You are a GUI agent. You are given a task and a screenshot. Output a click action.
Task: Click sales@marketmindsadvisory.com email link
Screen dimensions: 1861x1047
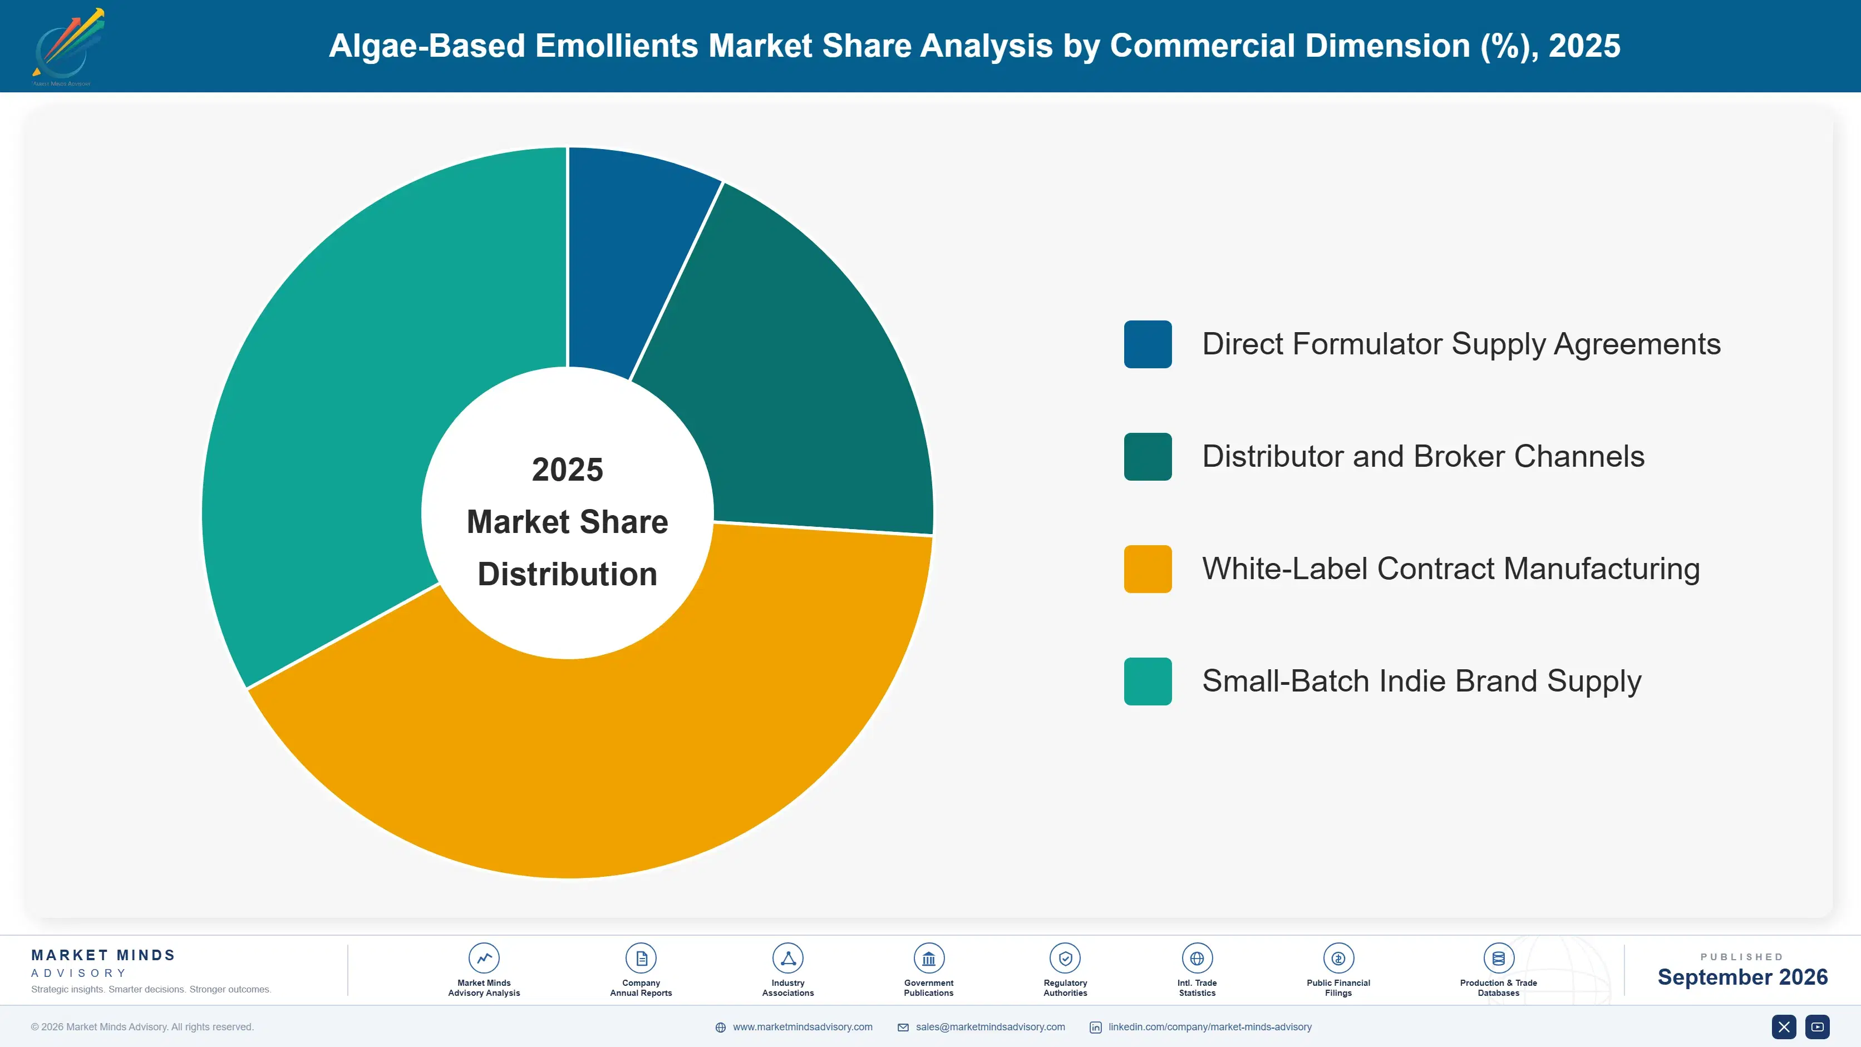point(991,1027)
